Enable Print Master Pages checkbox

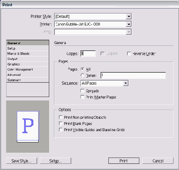pos(82,97)
